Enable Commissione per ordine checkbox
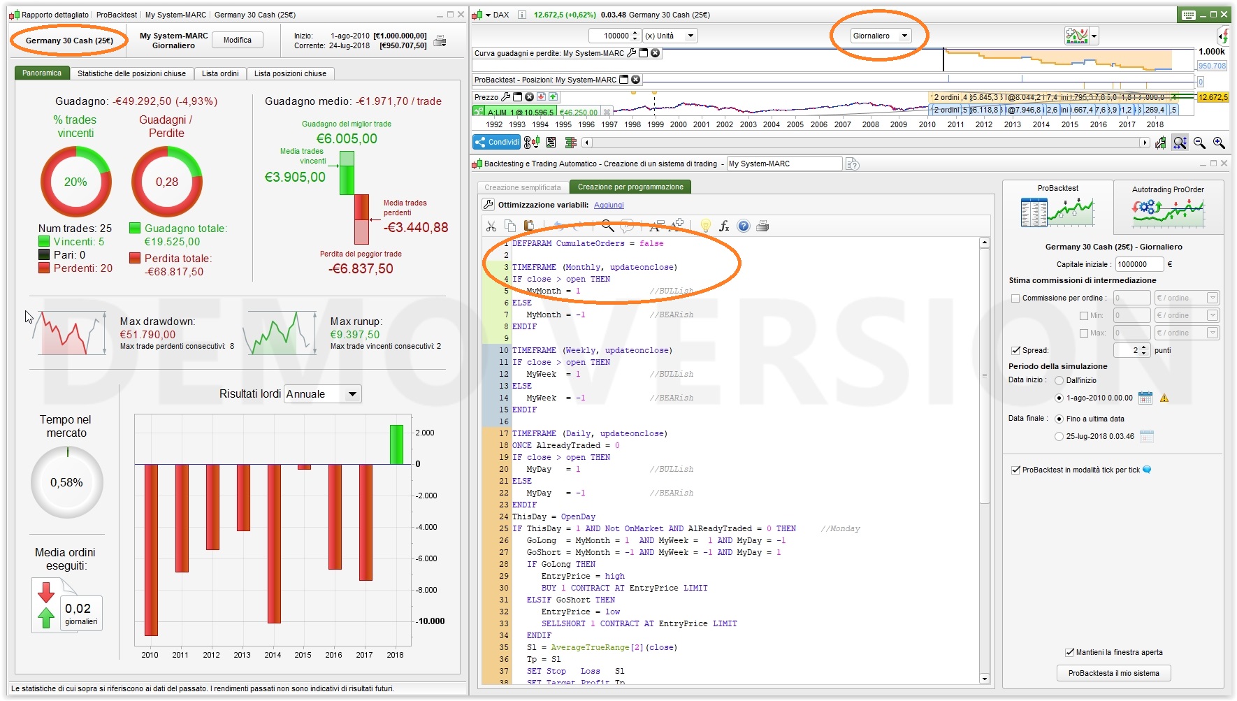This screenshot has height=701, width=1237. (x=1015, y=298)
